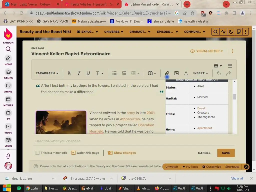Viewport: 256px width, 192px height.
Task: Apply underline formatting
Action: [x=88, y=73]
